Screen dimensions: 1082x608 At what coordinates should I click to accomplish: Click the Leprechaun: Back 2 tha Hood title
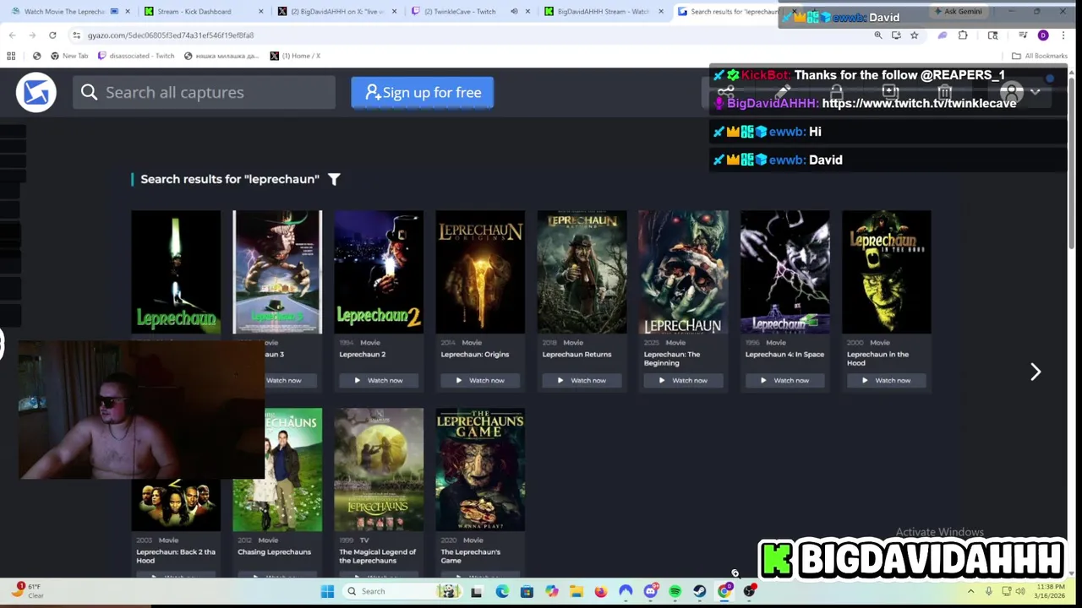pos(176,556)
